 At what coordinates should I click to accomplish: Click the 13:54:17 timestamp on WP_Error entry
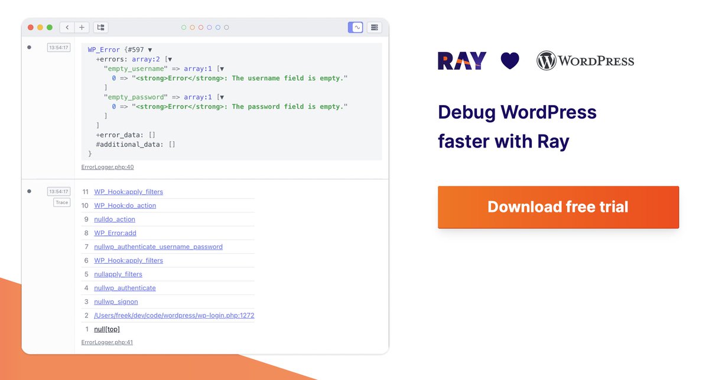58,47
